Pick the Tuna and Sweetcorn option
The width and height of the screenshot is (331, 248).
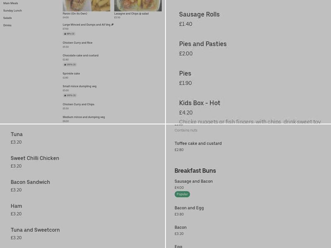(35, 230)
